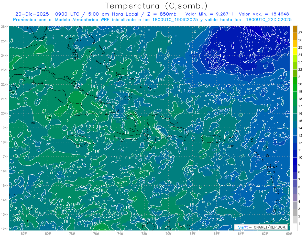Viewport: 307px width, 237px height.
Task: Click the '0900 UTC' time label
Action: (67, 14)
